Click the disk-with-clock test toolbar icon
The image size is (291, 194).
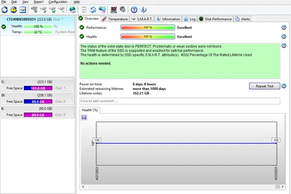[44, 10]
